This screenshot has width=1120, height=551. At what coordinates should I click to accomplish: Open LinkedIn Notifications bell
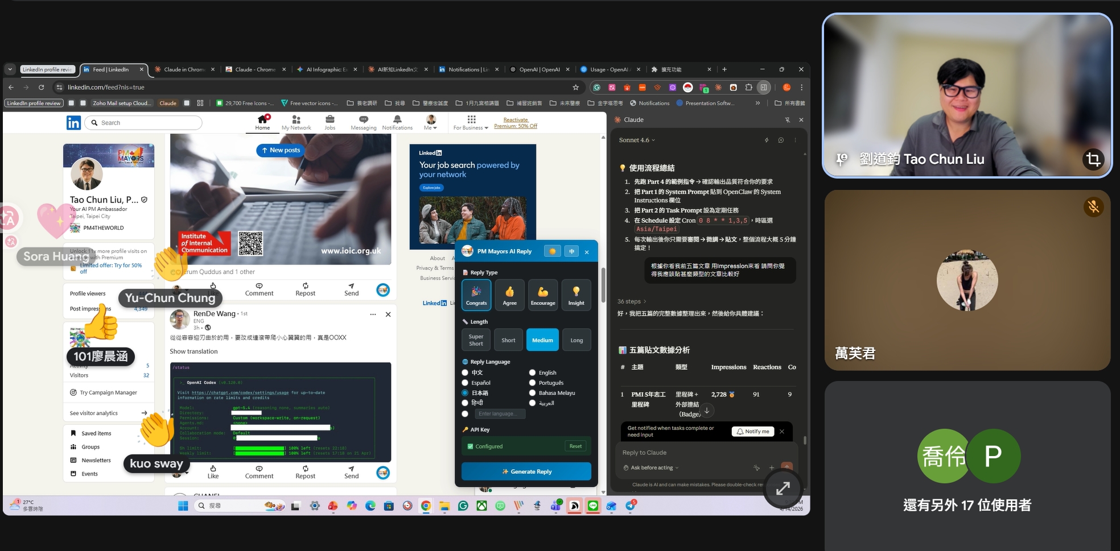[x=397, y=122]
